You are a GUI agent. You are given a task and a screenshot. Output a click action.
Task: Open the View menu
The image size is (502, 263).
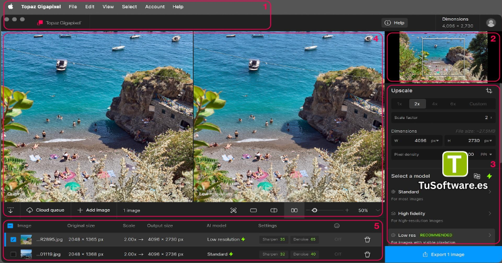click(x=108, y=6)
